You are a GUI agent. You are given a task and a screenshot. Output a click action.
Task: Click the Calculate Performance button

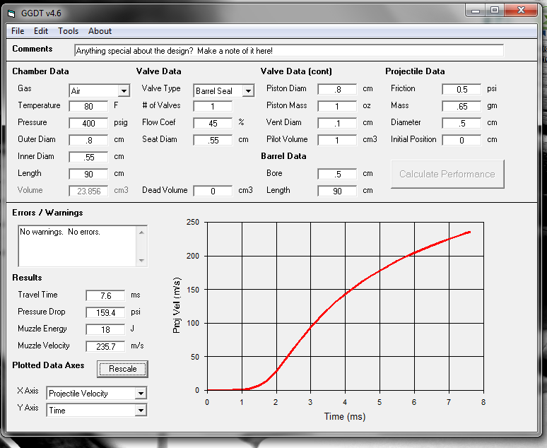[447, 174]
